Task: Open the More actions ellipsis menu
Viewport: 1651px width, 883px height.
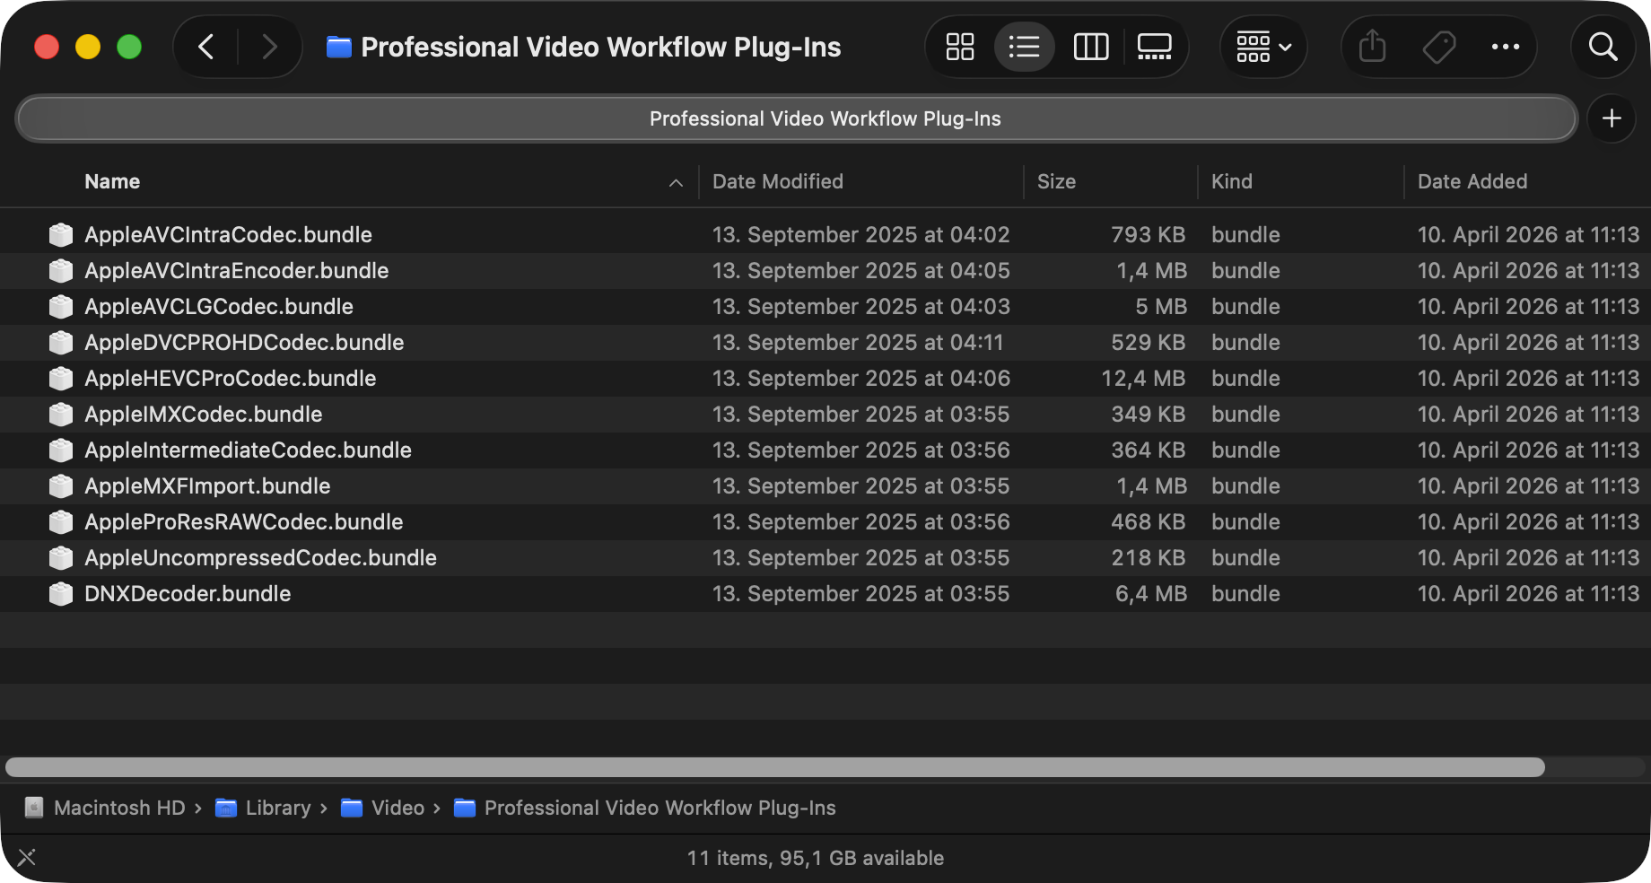Action: 1505,47
